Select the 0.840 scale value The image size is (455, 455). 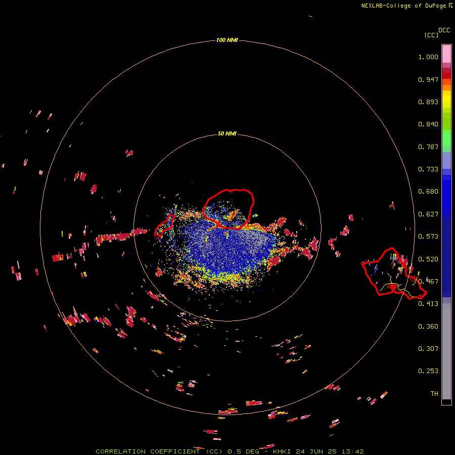pyautogui.click(x=428, y=124)
